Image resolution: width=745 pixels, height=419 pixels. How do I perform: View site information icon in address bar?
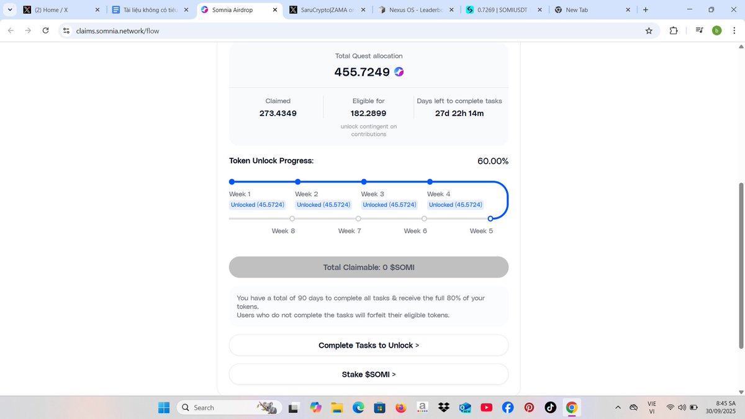67,30
